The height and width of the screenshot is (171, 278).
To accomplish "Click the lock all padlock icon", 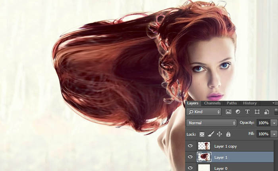I will [228, 134].
